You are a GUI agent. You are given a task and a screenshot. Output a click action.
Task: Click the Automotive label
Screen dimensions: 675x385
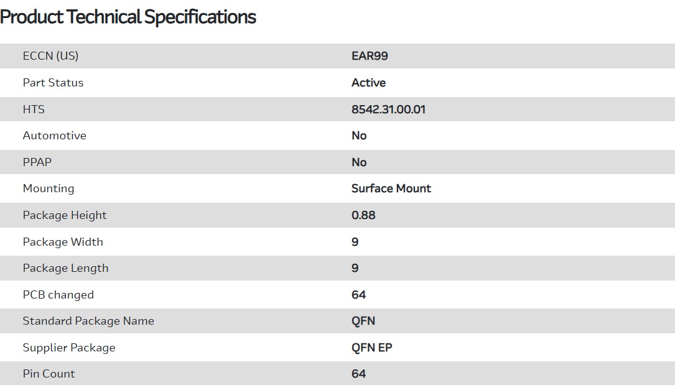coord(54,136)
